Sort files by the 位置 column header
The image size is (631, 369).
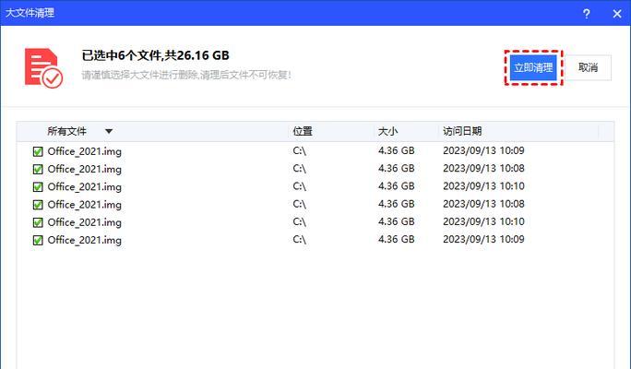[x=303, y=131]
